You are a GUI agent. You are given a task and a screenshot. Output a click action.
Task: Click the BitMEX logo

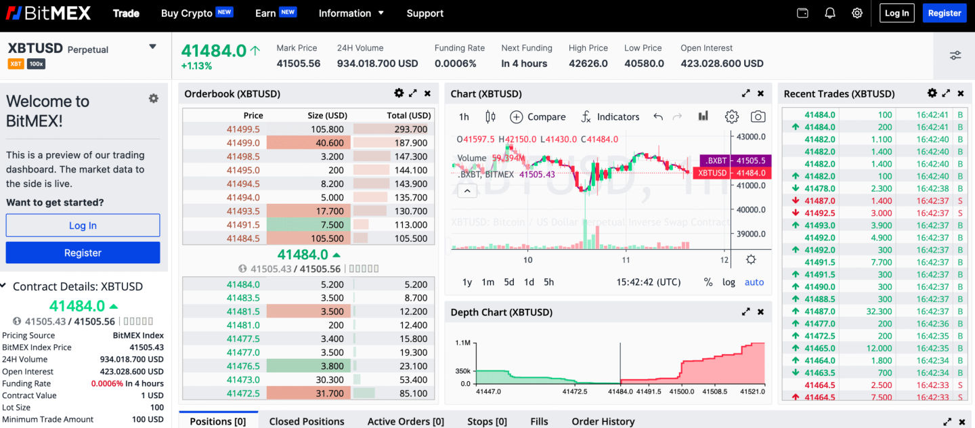(x=48, y=13)
